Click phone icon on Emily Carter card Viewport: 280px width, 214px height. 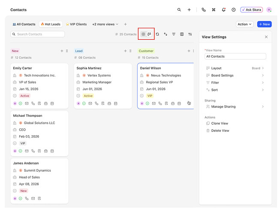tap(33, 103)
